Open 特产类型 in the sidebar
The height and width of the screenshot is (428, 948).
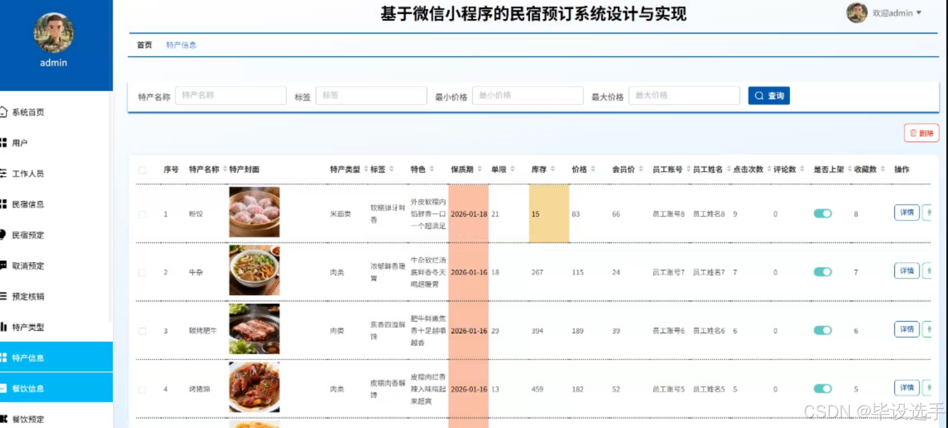(28, 328)
